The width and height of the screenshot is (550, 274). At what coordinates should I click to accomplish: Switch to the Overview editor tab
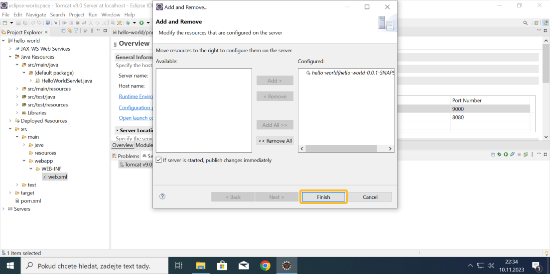pyautogui.click(x=123, y=145)
